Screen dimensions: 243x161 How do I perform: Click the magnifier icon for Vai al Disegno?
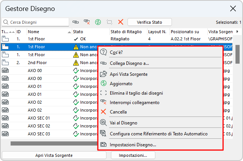(x=103, y=123)
